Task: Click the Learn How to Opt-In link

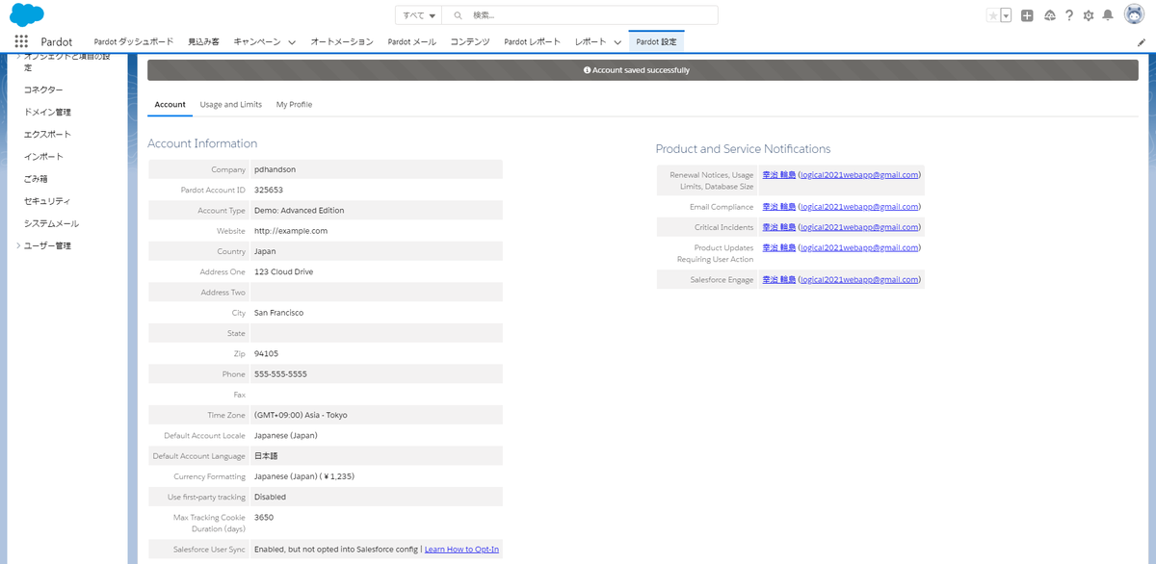Action: (x=461, y=549)
